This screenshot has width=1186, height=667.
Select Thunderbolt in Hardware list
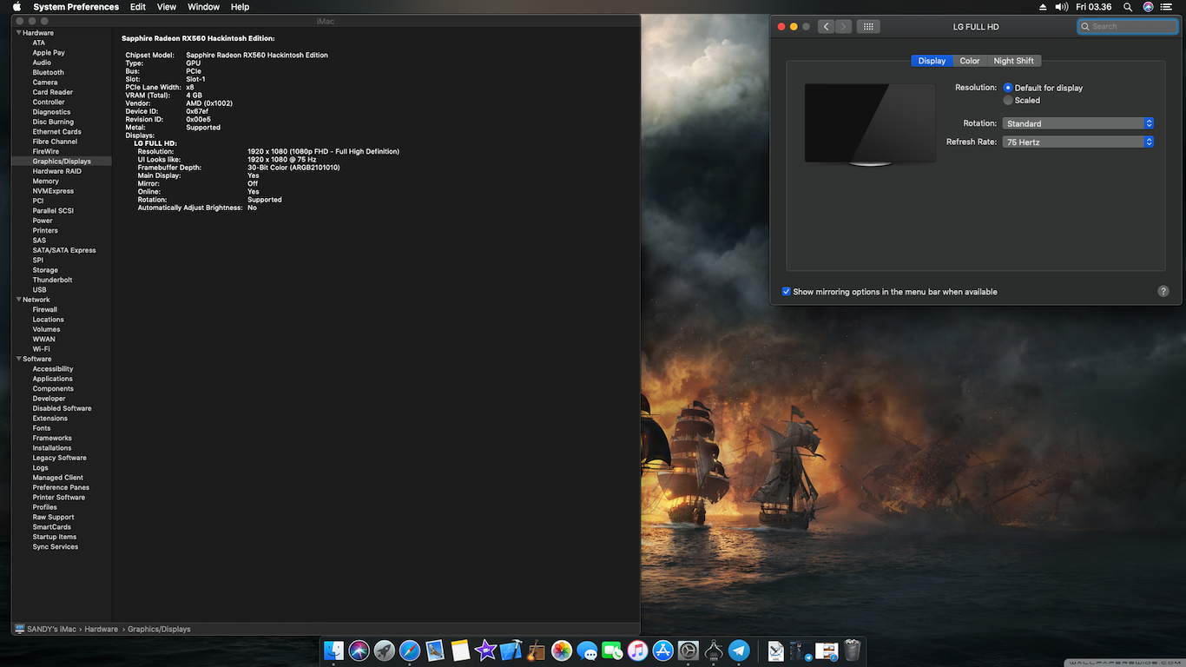coord(53,280)
